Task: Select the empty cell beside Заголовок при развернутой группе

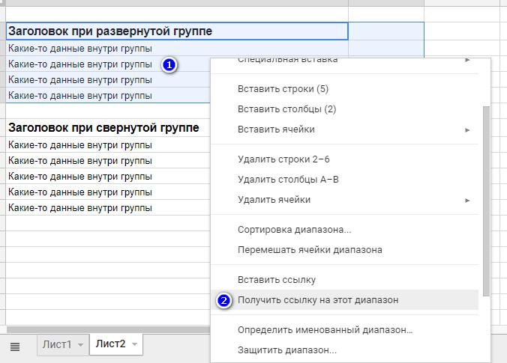Action: coord(386,31)
